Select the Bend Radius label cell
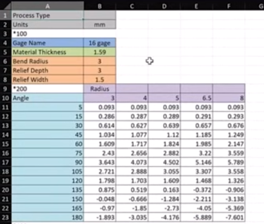 (x=47, y=62)
